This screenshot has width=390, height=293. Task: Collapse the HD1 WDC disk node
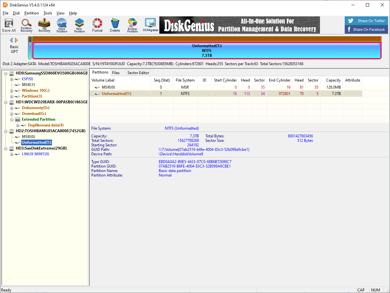click(x=6, y=102)
